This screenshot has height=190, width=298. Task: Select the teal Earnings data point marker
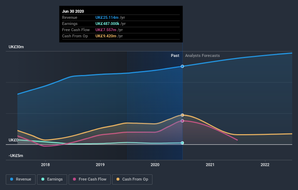tap(182, 143)
